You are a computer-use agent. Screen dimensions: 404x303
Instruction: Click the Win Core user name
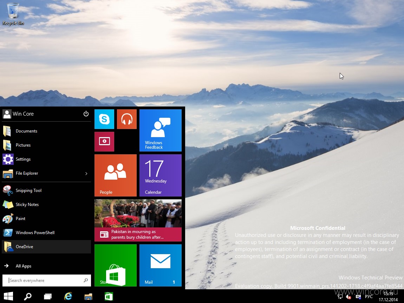tap(23, 114)
